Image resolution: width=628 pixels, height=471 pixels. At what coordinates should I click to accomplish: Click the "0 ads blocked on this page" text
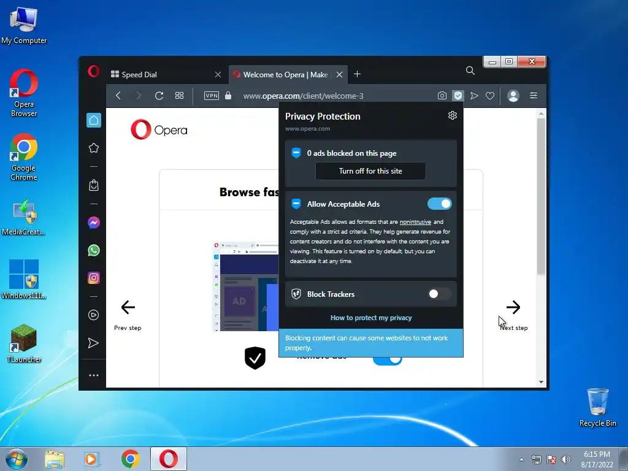click(x=351, y=153)
